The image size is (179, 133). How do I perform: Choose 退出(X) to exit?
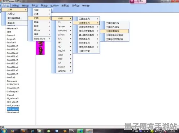pos(14,23)
